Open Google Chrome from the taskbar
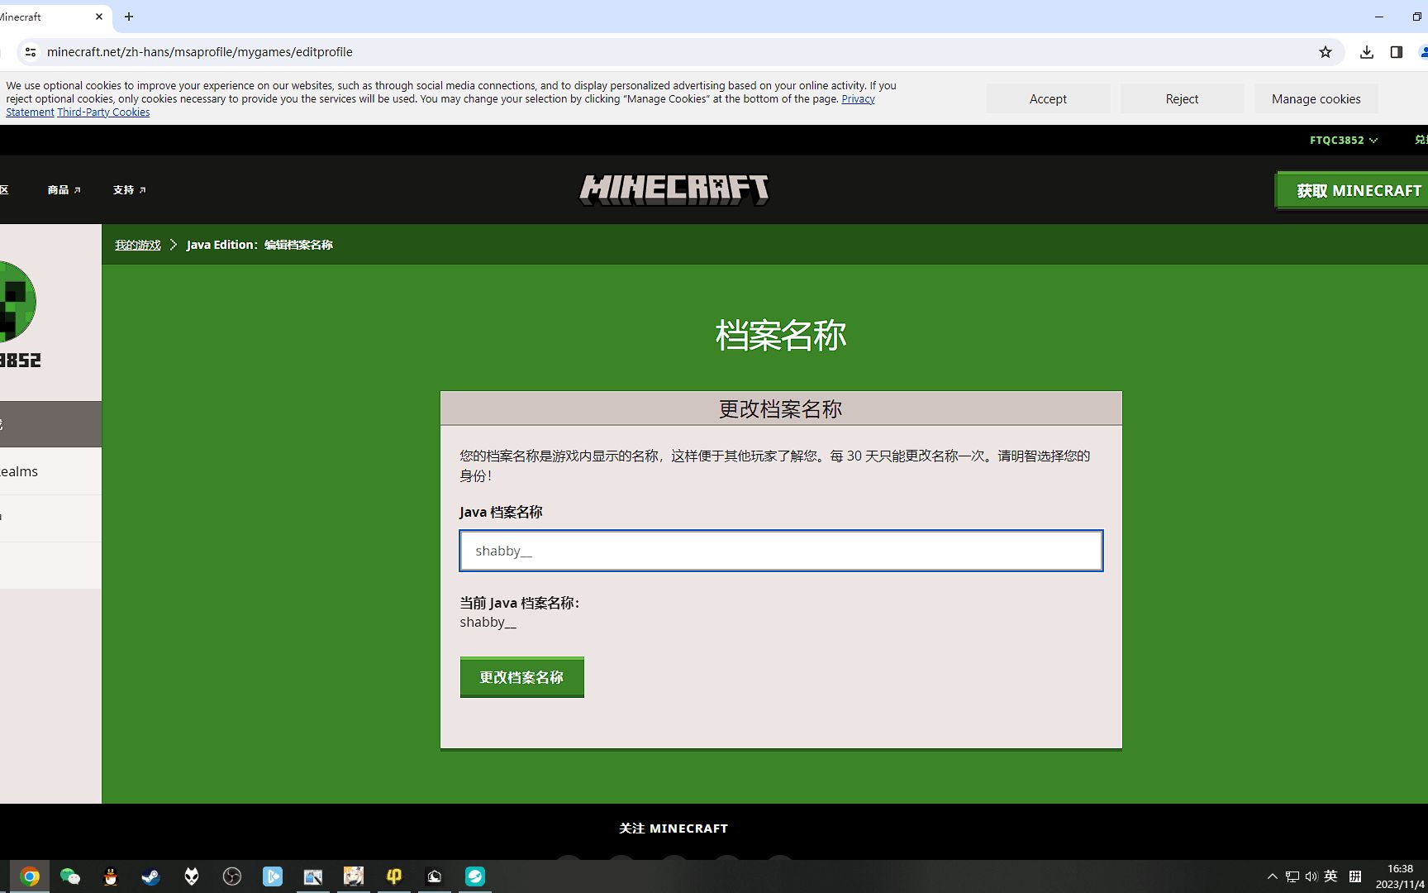Image resolution: width=1428 pixels, height=893 pixels. point(30,876)
